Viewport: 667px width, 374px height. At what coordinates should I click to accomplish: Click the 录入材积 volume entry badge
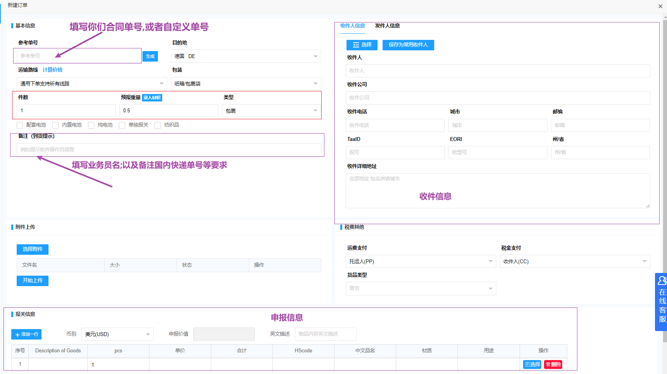coord(152,98)
